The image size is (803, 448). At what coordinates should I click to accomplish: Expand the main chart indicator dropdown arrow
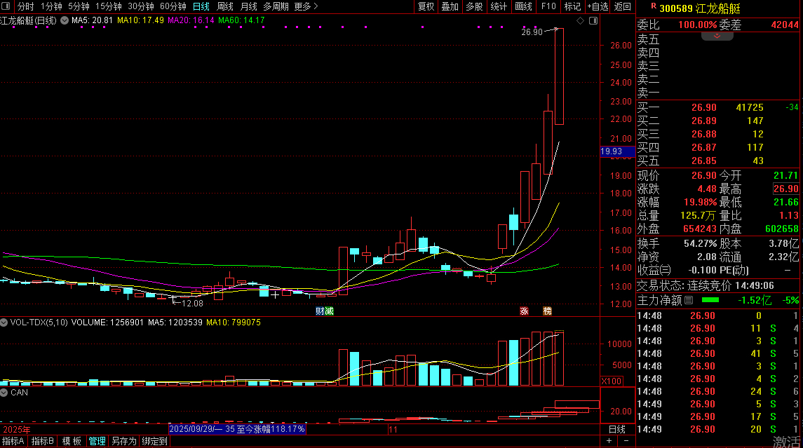(65, 20)
